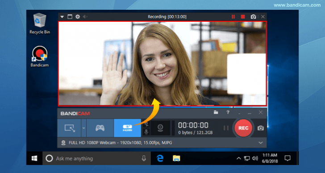Pause the current recording in toolbar
Screen dimensions: 325x173
tap(233, 17)
